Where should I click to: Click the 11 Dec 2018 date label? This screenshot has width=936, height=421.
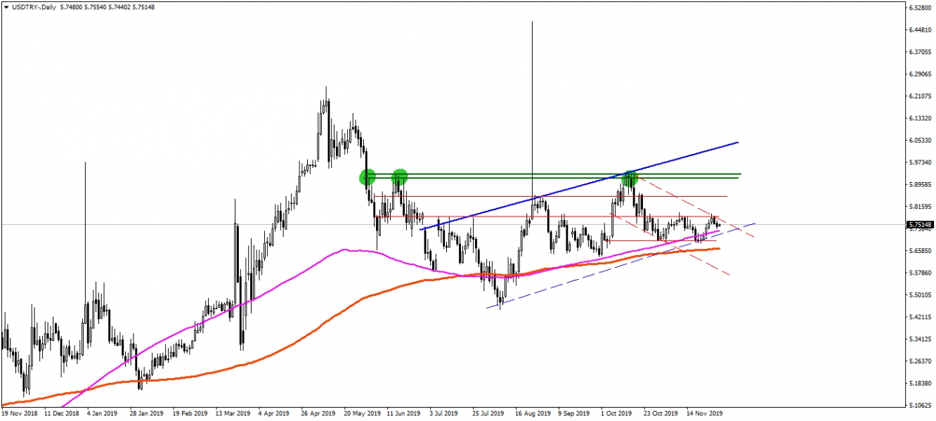(63, 414)
